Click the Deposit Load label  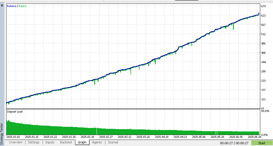pyautogui.click(x=15, y=112)
